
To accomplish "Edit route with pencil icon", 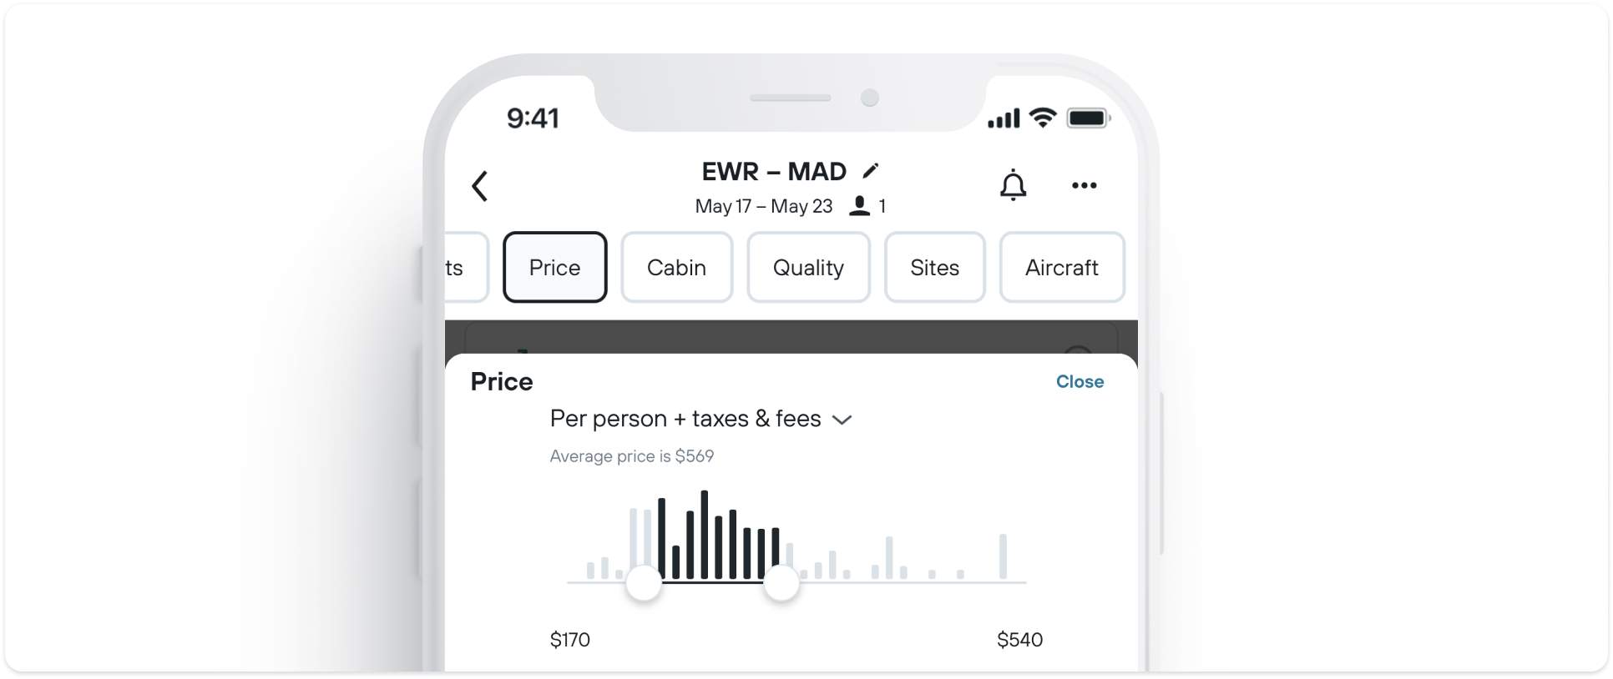I will click(871, 170).
